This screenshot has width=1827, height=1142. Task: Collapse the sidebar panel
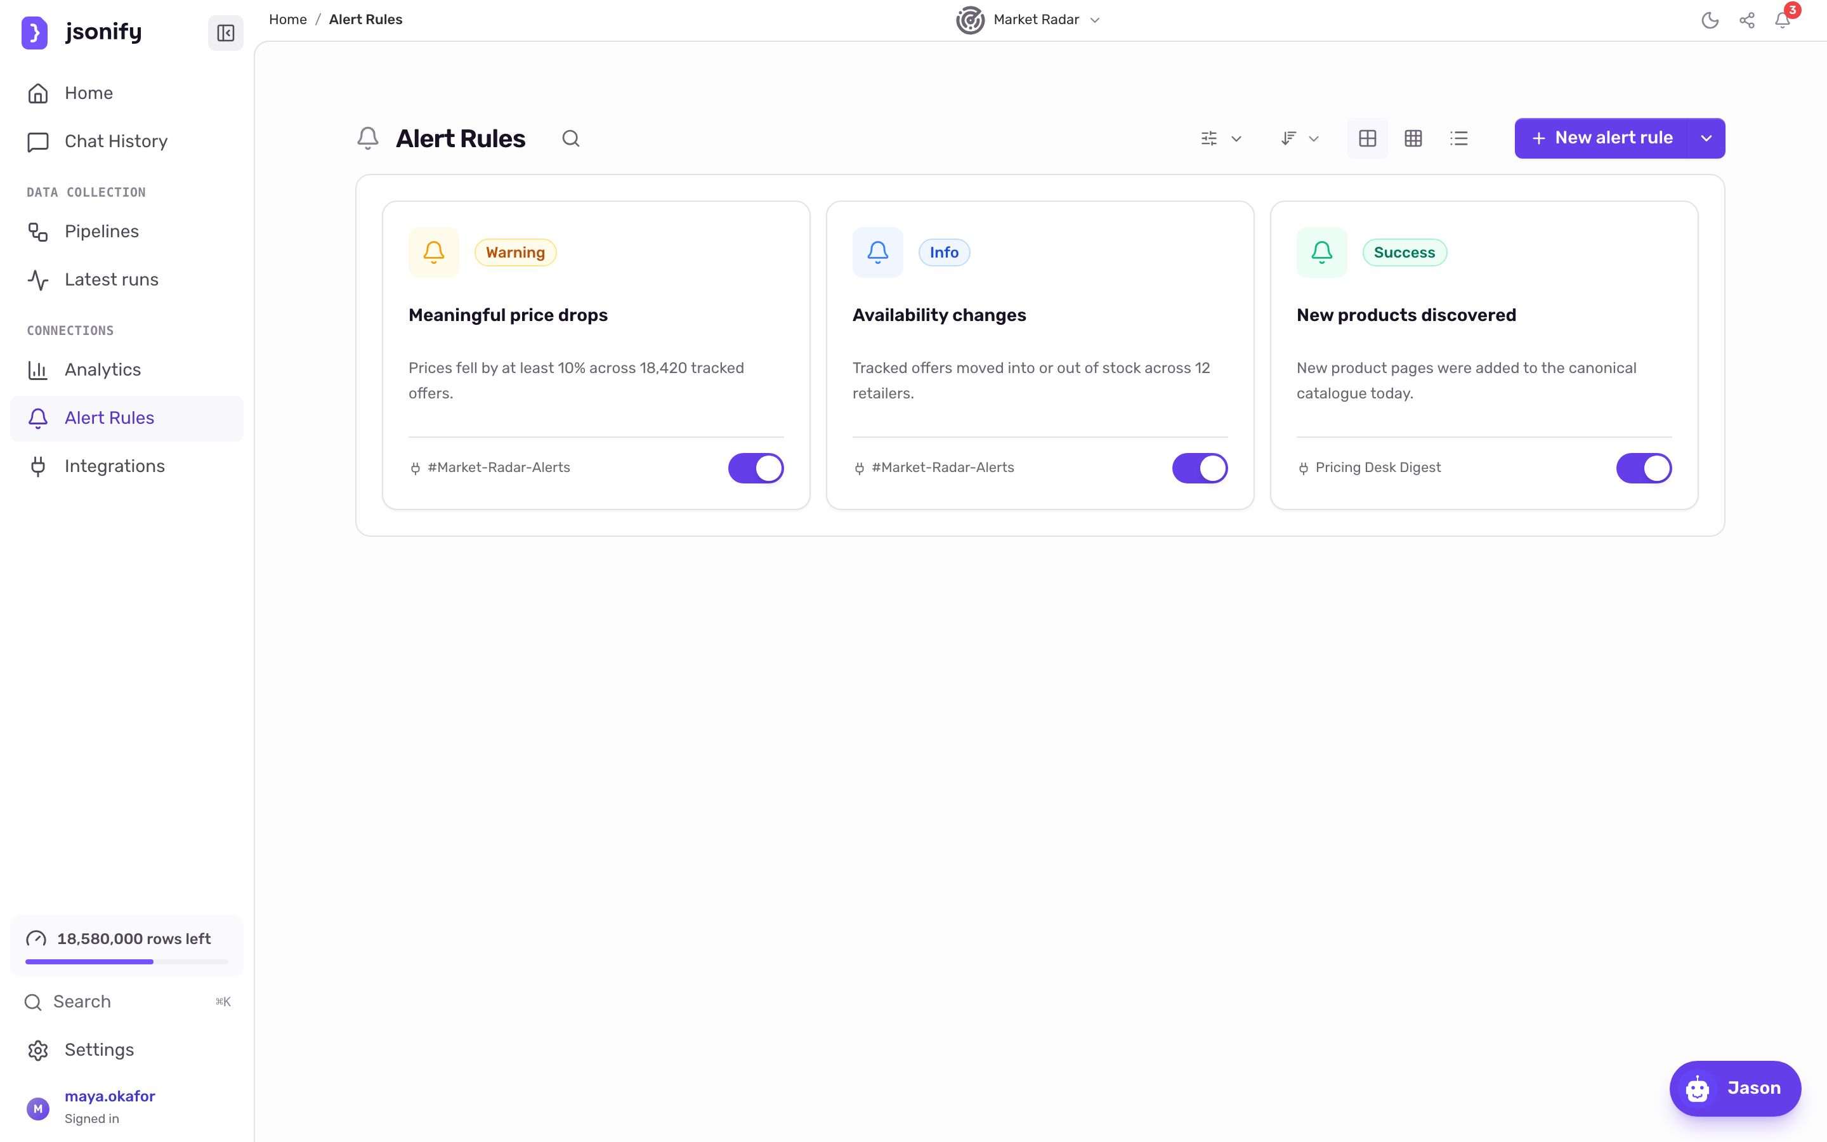(x=225, y=32)
